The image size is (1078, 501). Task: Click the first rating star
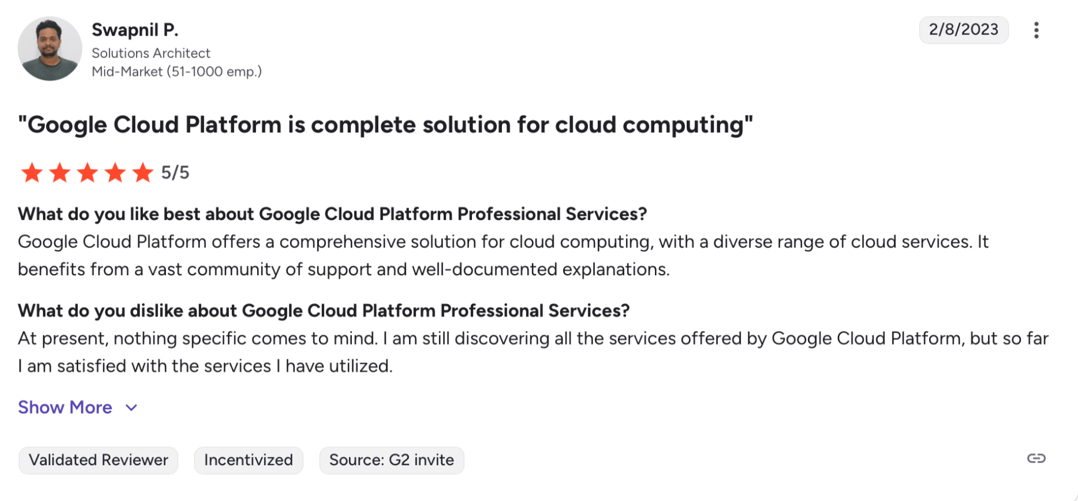32,173
